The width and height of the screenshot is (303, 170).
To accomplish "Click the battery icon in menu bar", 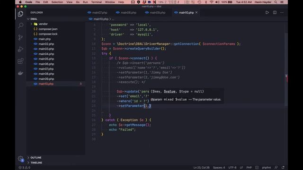I will coord(230,2).
